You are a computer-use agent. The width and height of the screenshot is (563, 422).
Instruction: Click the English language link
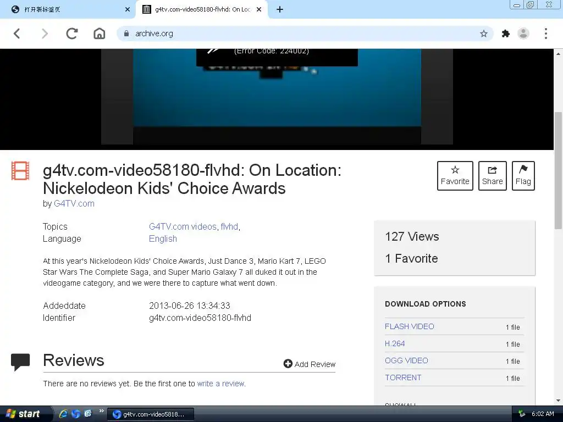[x=163, y=238]
